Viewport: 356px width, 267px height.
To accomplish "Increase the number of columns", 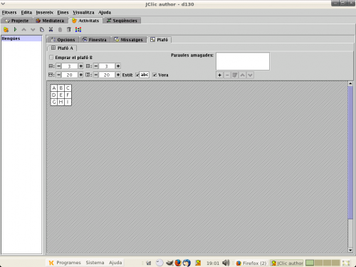I will (x=118, y=66).
